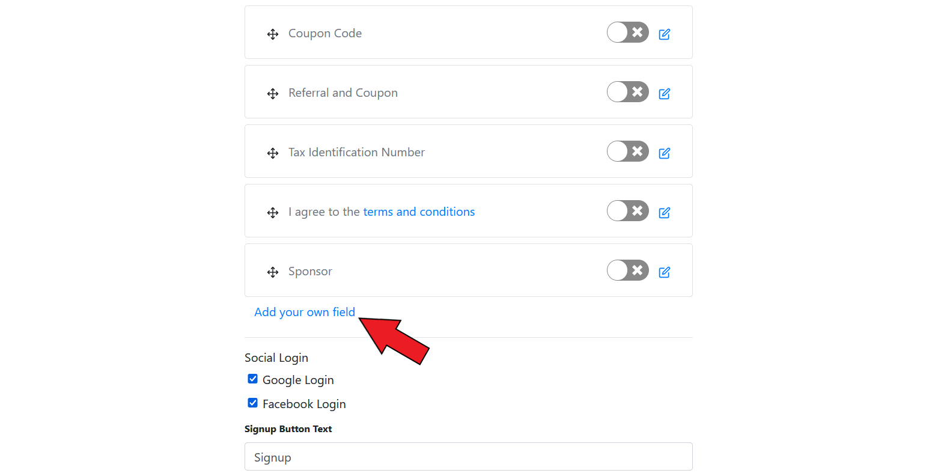
Task: Switch on the Sponsor field
Action: click(x=627, y=270)
